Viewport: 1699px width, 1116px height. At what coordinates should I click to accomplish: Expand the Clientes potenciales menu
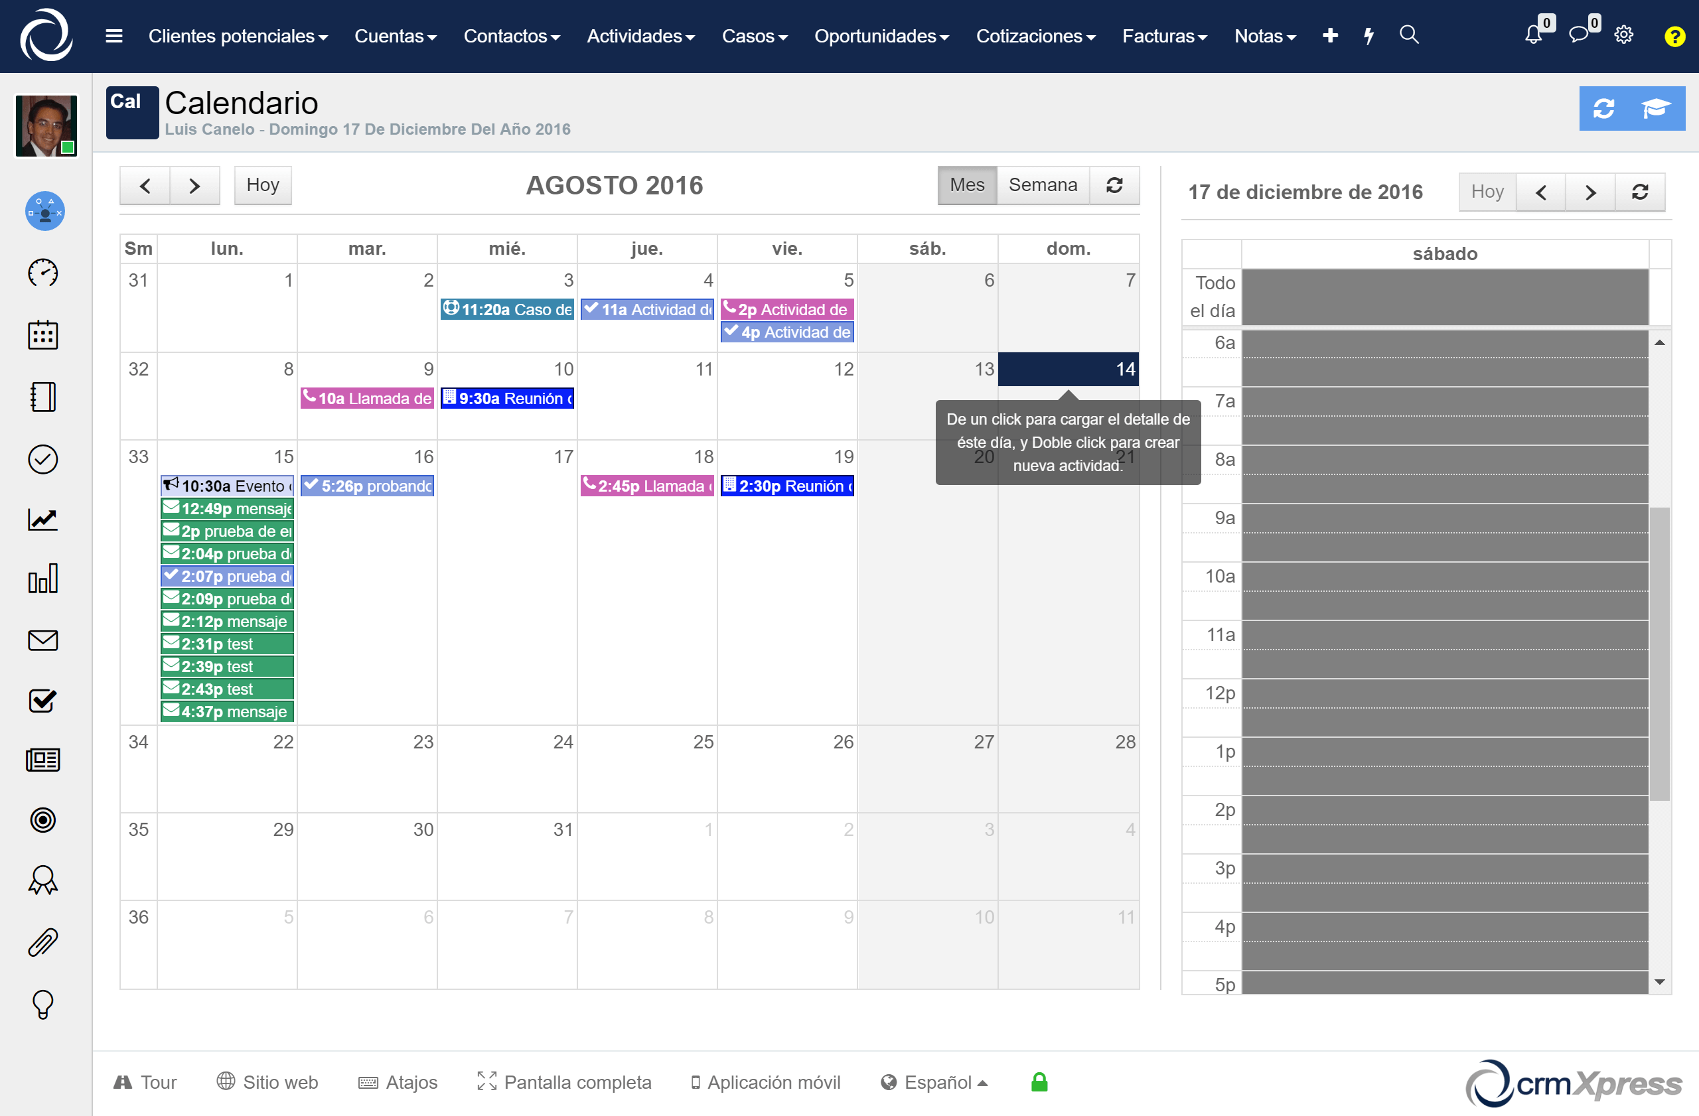click(238, 36)
